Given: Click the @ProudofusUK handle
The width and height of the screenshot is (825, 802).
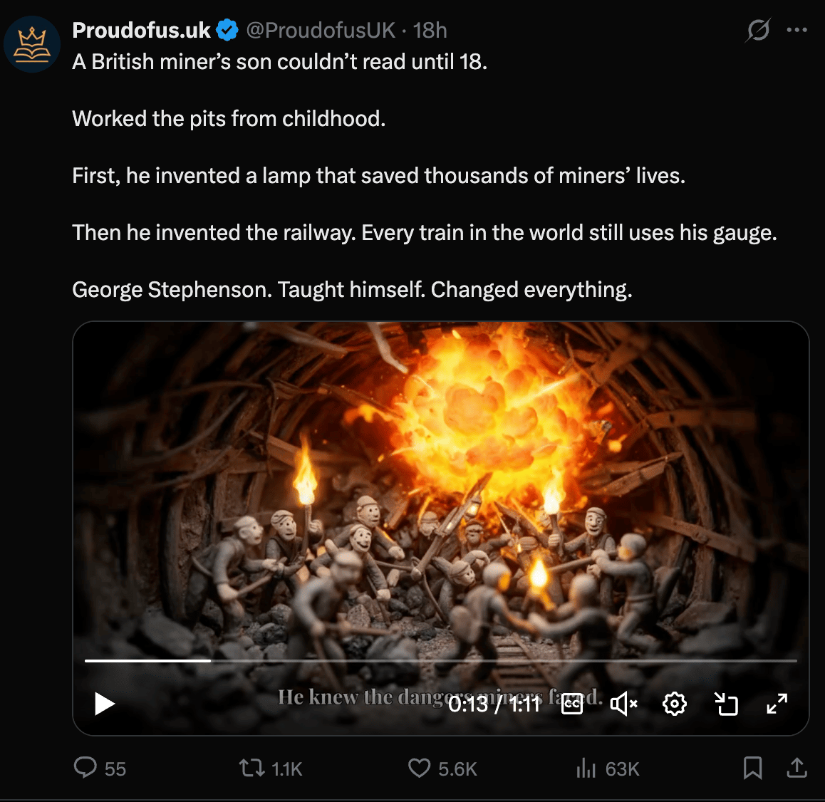Looking at the screenshot, I should click(321, 31).
